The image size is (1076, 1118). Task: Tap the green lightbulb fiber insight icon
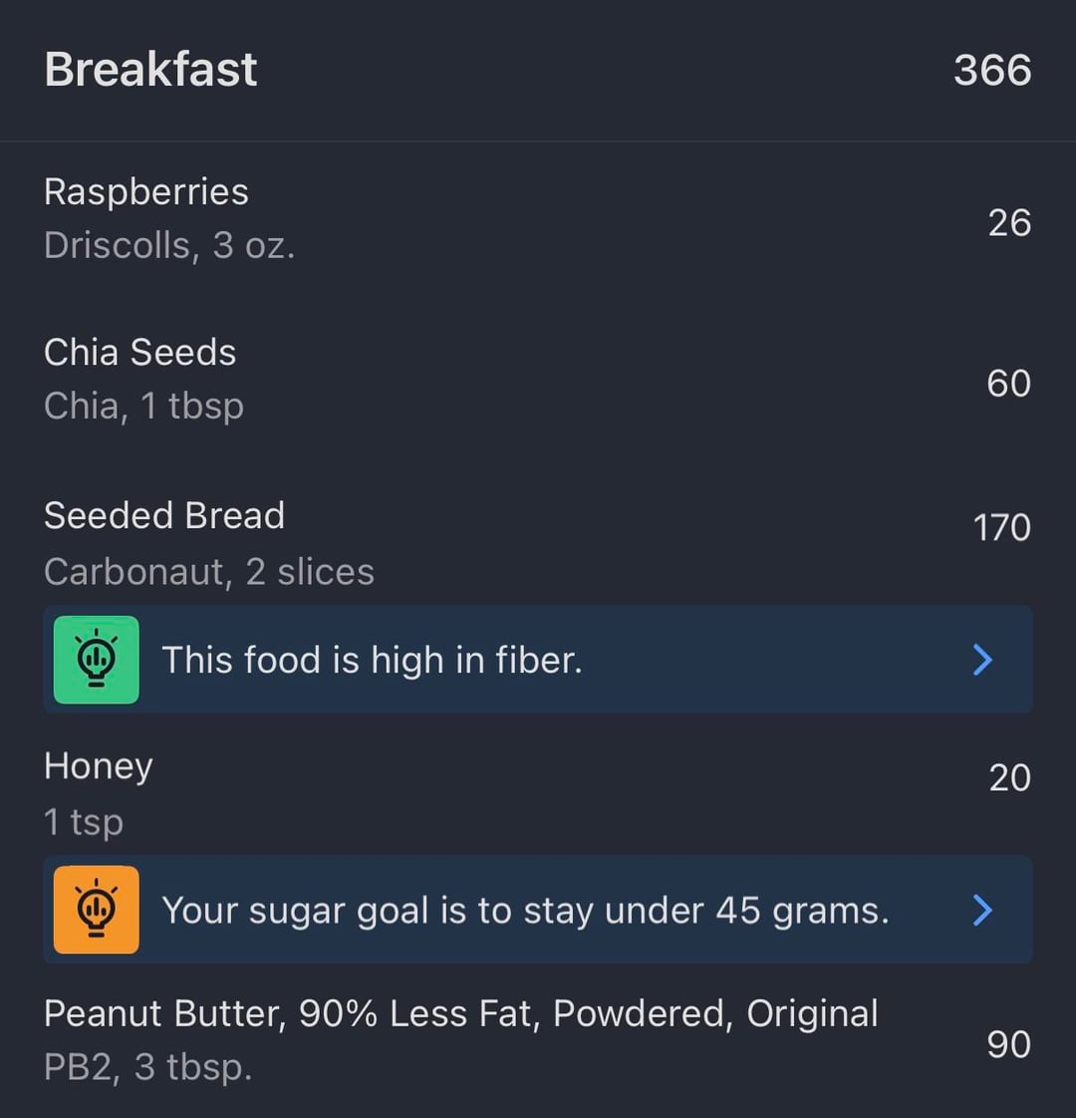click(96, 660)
